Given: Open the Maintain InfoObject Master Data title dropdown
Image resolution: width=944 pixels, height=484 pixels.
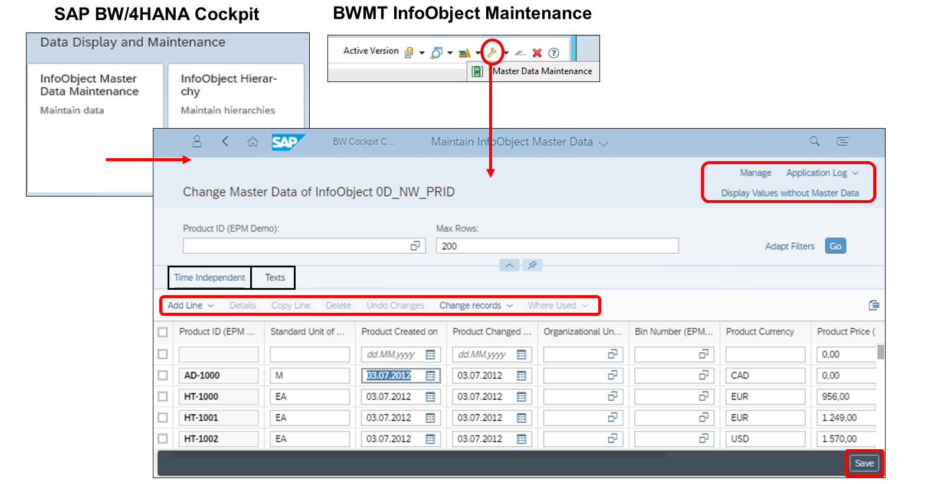Looking at the screenshot, I should (603, 143).
